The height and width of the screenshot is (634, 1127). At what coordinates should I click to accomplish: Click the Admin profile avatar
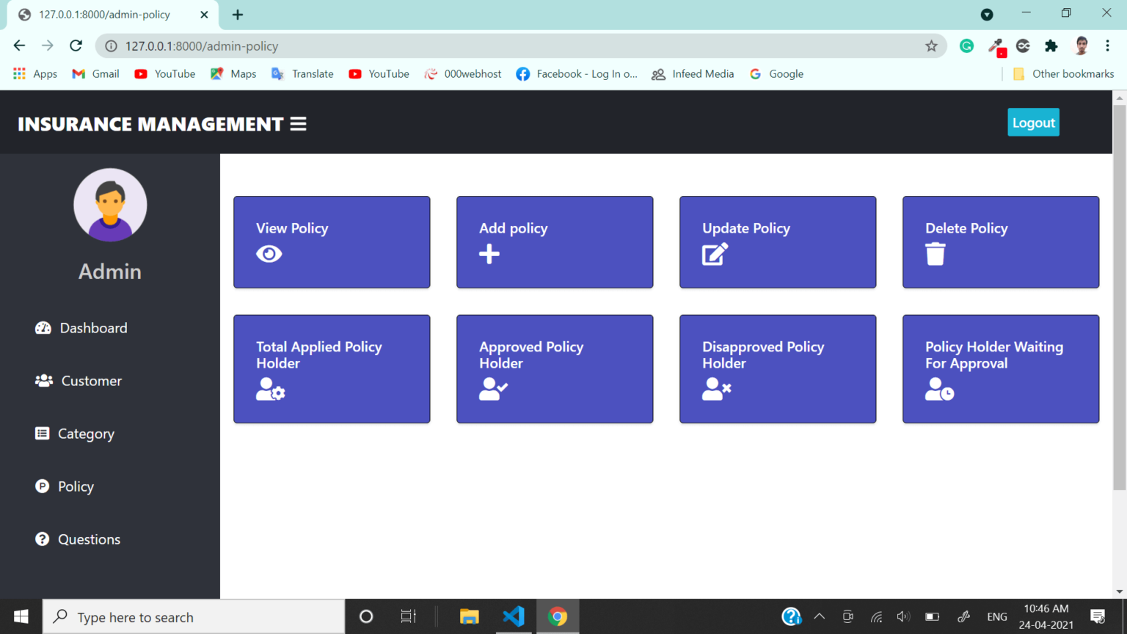[x=110, y=205]
